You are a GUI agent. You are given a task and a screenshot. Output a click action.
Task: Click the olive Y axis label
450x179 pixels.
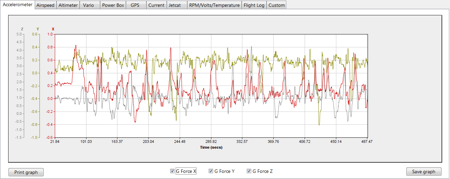click(38, 29)
